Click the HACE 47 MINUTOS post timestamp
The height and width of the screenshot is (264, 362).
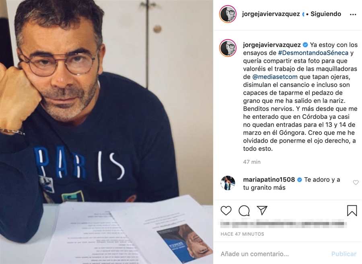(242, 234)
